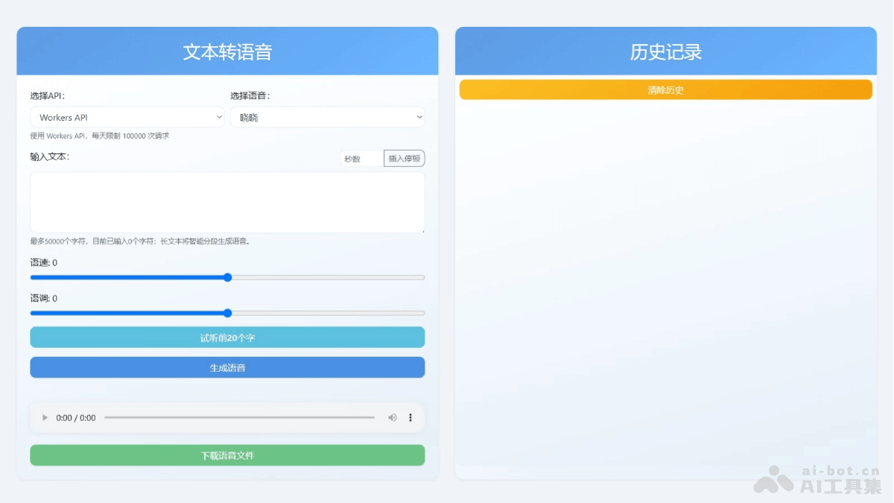Click the 下载语音文件 download button
The image size is (894, 503).
coord(227,455)
